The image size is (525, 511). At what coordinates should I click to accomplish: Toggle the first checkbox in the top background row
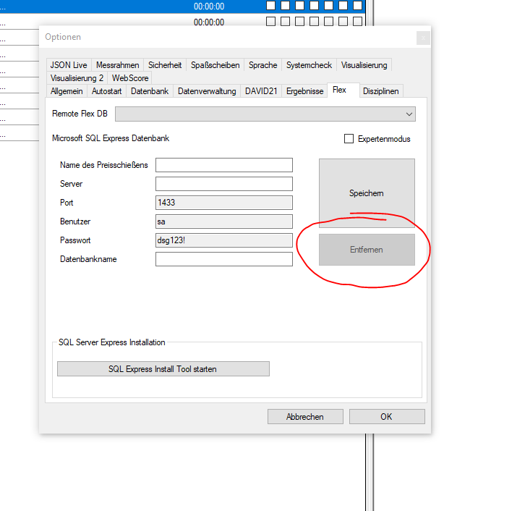click(271, 6)
